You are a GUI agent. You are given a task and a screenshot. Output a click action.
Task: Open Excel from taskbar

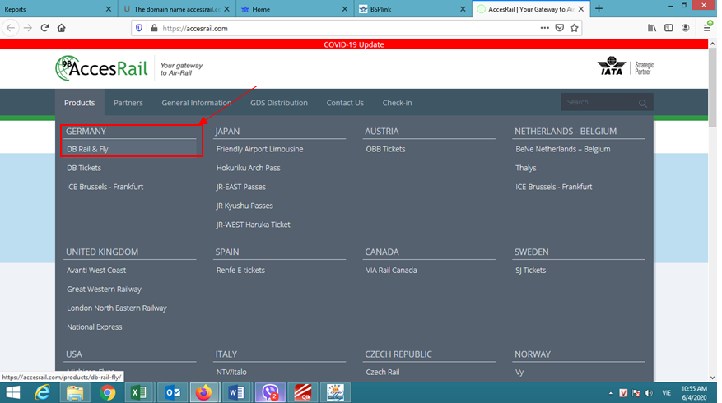coord(138,393)
